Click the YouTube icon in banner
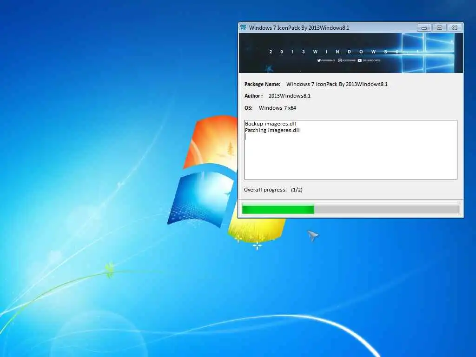The width and height of the screenshot is (476, 357). [x=359, y=60]
